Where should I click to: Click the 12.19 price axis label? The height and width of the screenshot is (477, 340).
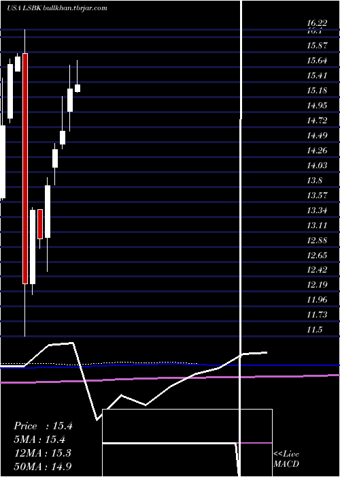click(x=317, y=285)
